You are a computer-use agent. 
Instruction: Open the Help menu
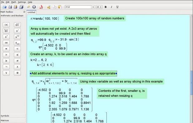pyautogui.click(x=30, y=2)
